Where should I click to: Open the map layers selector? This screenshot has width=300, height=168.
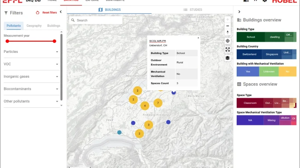pos(228,58)
